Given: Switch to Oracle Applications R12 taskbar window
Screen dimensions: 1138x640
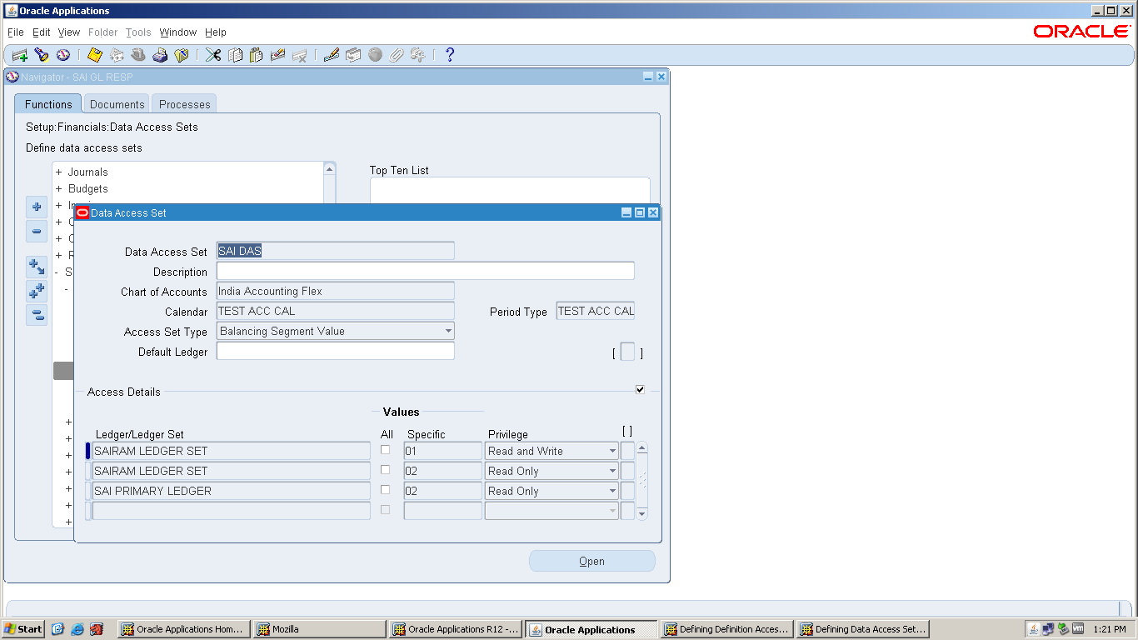Looking at the screenshot, I should [x=456, y=629].
